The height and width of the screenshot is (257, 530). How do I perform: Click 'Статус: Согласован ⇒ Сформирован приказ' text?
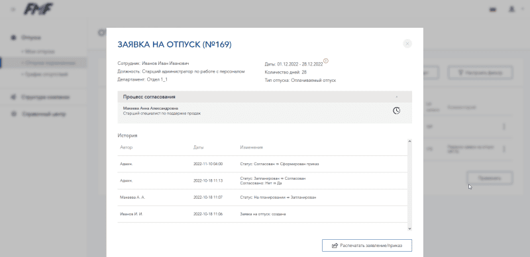(280, 164)
